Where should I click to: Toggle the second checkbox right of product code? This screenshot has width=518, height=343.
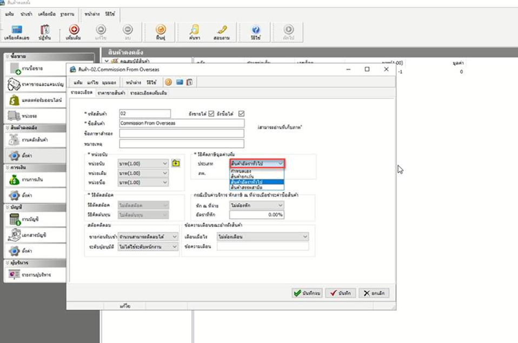pos(242,113)
